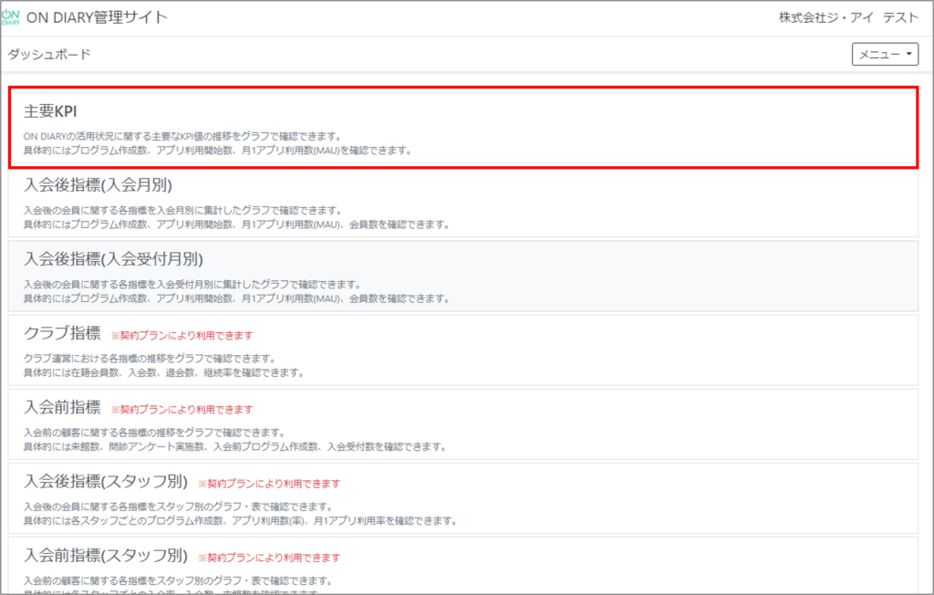Screen dimensions: 934x595
Task: Select the ダッシュボード page heading
Action: click(49, 55)
